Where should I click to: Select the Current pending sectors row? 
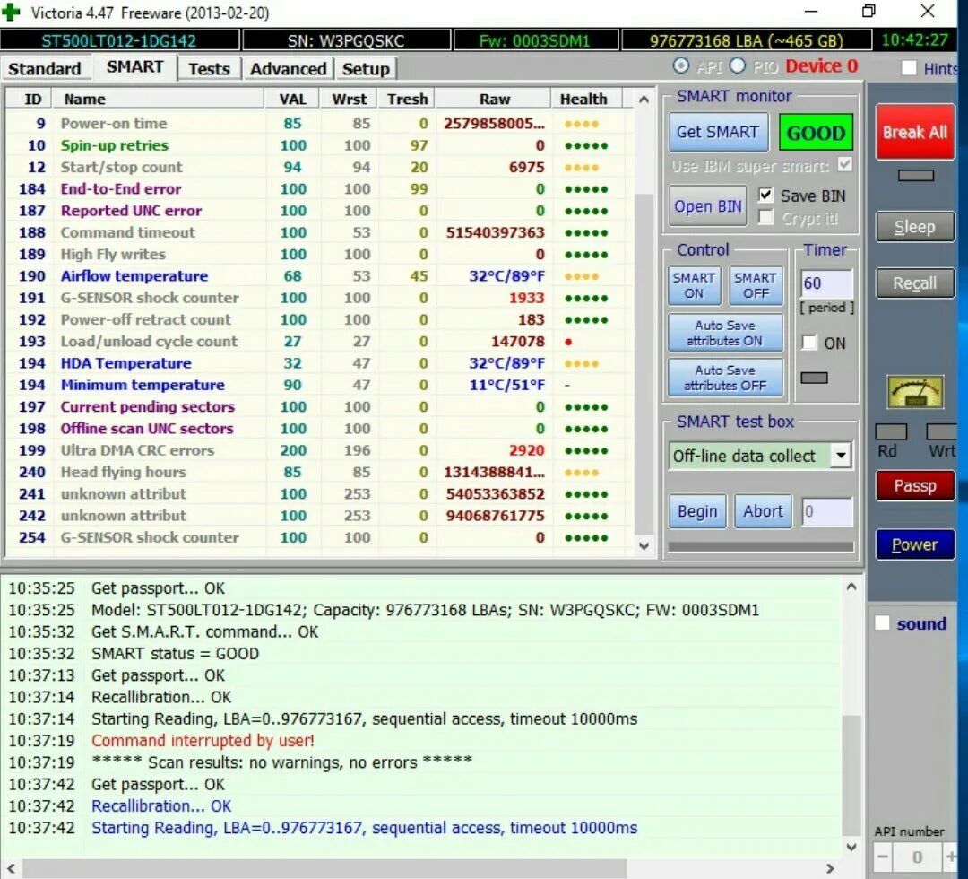click(320, 407)
